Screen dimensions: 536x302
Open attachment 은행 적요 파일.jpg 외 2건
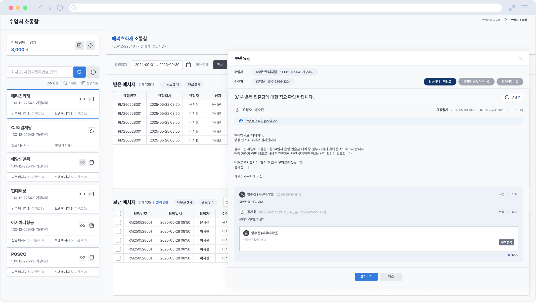[261, 121]
